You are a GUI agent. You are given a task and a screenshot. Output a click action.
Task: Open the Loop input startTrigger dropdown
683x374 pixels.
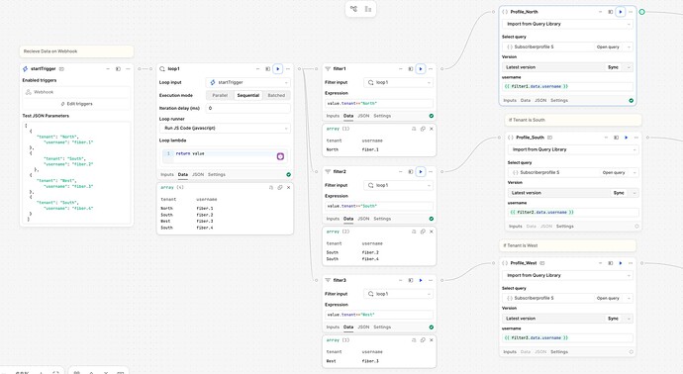point(247,82)
